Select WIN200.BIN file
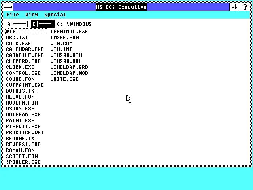The image size is (253, 190). click(66, 55)
